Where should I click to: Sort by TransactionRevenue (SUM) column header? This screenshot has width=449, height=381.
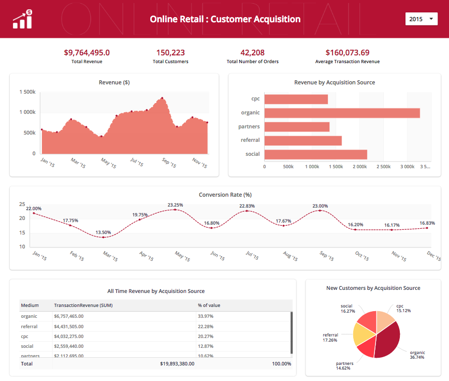83,305
